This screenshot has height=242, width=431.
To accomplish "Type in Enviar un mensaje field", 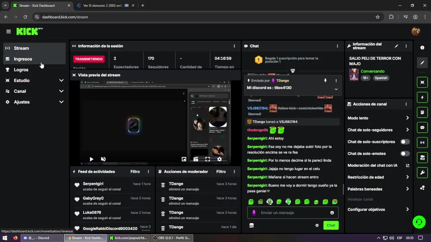I will pyautogui.click(x=293, y=213).
